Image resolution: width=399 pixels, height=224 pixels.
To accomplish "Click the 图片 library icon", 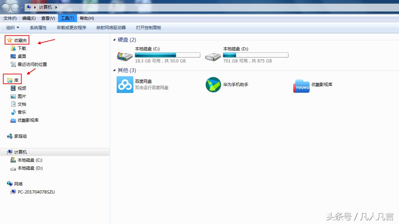I will pos(13,96).
